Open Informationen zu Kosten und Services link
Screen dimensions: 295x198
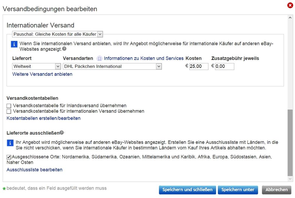coord(144,58)
